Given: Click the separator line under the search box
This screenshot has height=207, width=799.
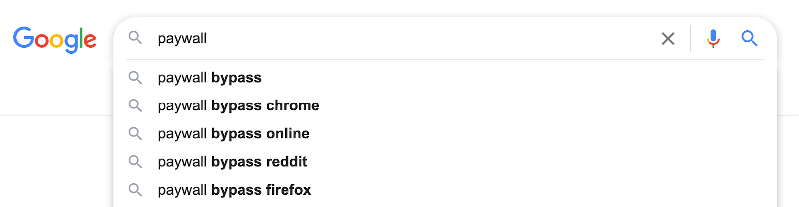Looking at the screenshot, I should coord(445,59).
